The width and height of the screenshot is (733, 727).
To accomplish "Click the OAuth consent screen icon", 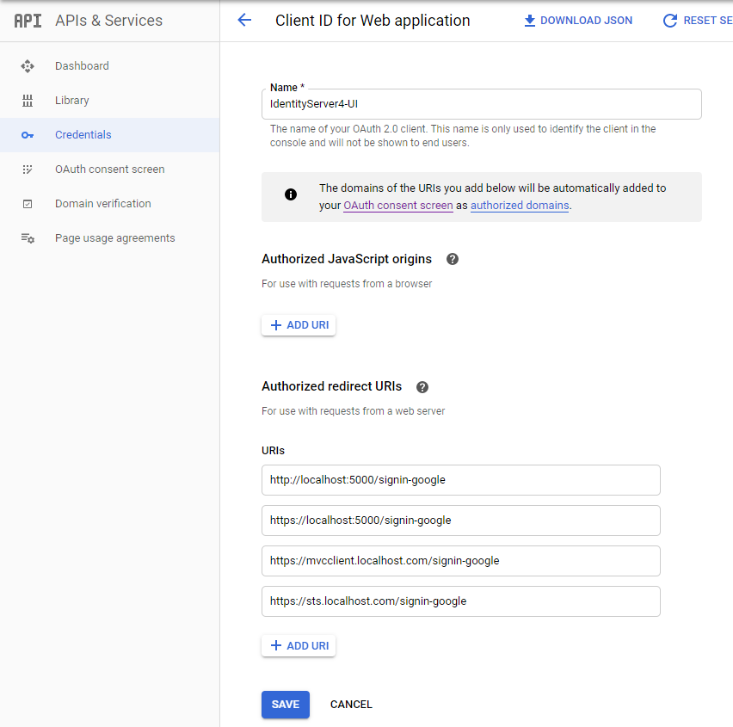I will 28,169.
